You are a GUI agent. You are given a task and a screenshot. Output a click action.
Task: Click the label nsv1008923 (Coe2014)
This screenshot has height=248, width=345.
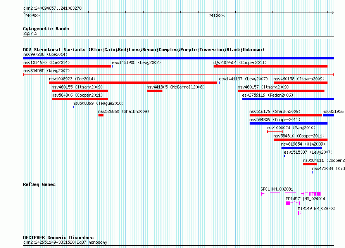(x=72, y=79)
